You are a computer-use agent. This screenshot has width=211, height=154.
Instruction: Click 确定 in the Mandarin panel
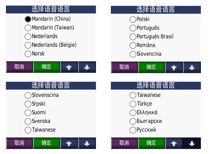point(46,67)
